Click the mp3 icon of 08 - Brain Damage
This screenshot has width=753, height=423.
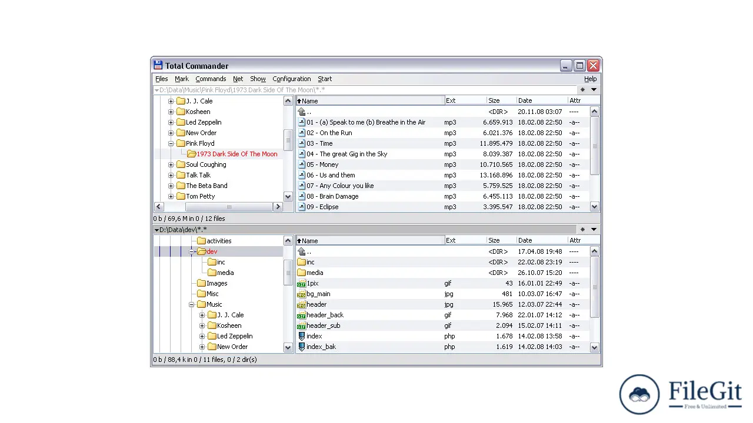tap(302, 196)
